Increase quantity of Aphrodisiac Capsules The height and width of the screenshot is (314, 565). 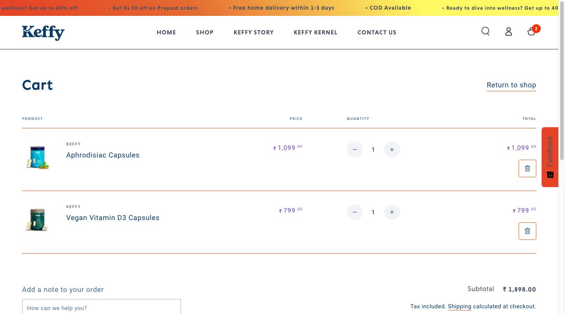[x=392, y=150]
